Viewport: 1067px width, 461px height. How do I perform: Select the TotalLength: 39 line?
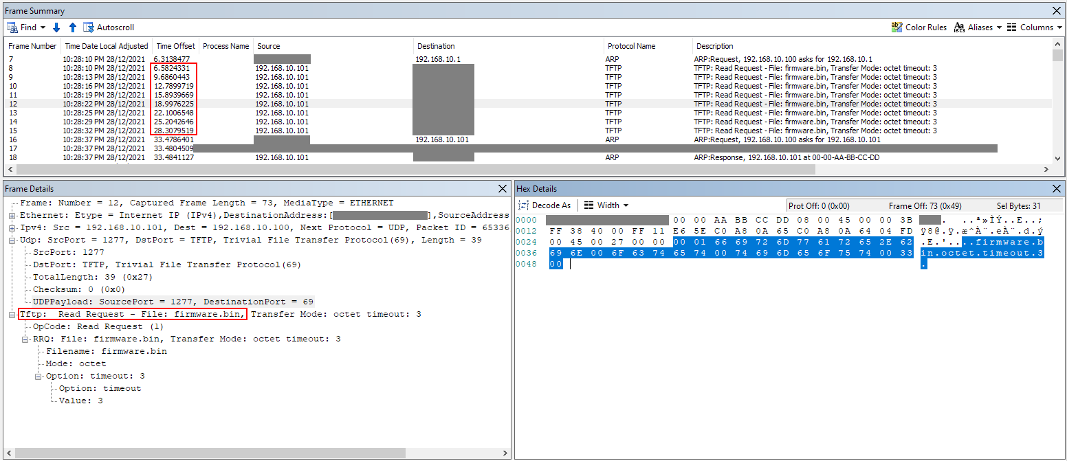(x=93, y=278)
